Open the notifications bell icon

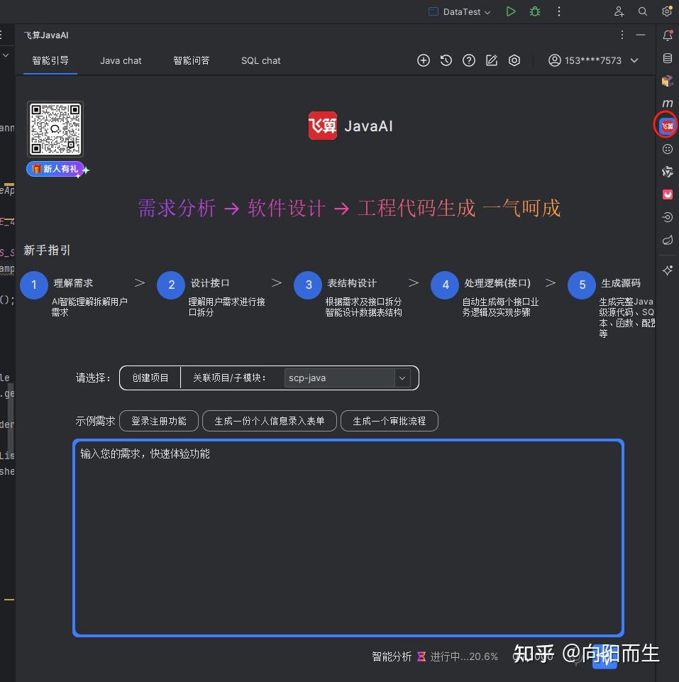[666, 35]
